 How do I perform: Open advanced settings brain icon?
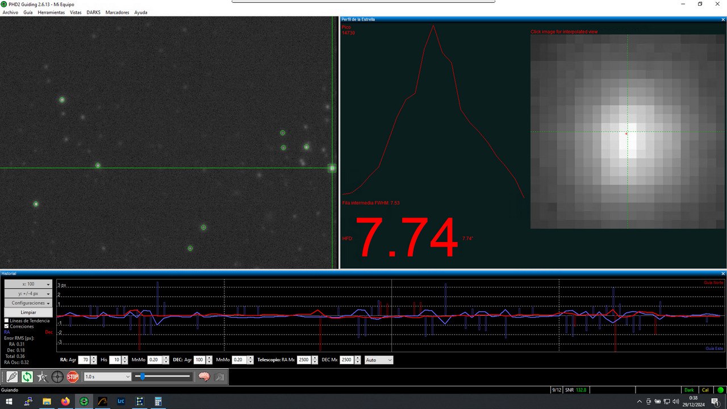point(204,377)
